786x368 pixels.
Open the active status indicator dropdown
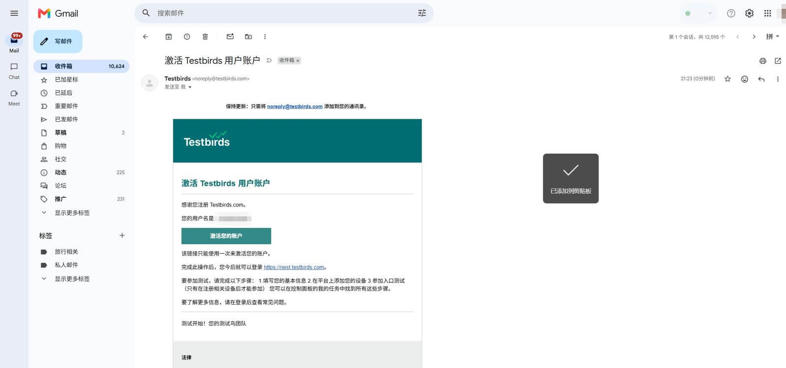point(699,14)
